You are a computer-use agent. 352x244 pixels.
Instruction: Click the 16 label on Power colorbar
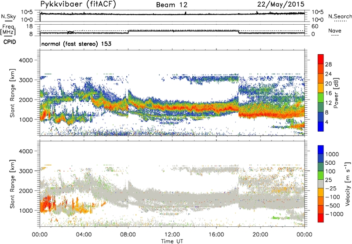coord(328,93)
